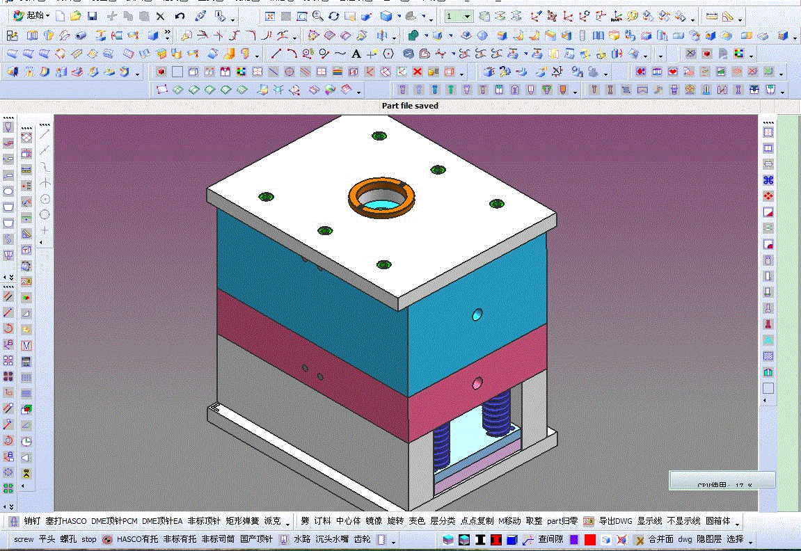801x551 pixels.
Task: Select the Text A tool
Action: coord(356,54)
